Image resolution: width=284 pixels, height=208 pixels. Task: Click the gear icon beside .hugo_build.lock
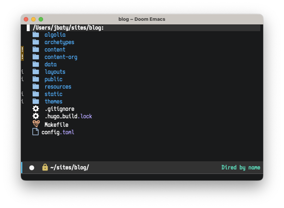(x=36, y=116)
